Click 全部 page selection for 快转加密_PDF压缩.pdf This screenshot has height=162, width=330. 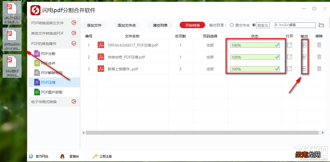[x=210, y=57]
